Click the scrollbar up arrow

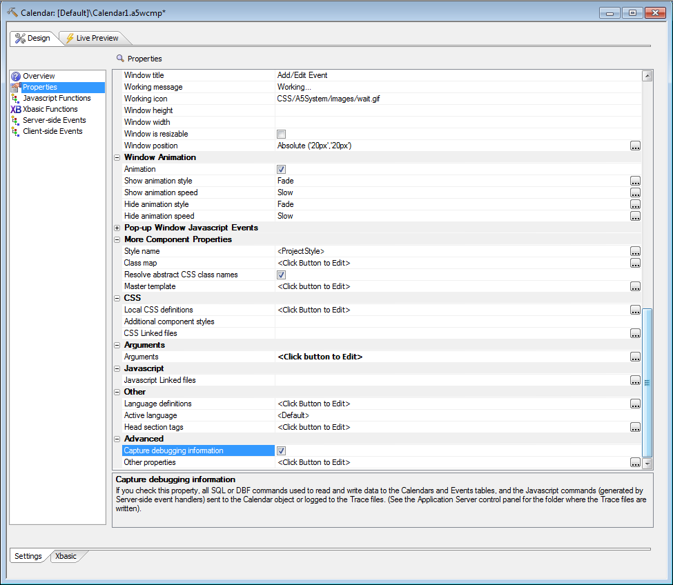pyautogui.click(x=647, y=76)
